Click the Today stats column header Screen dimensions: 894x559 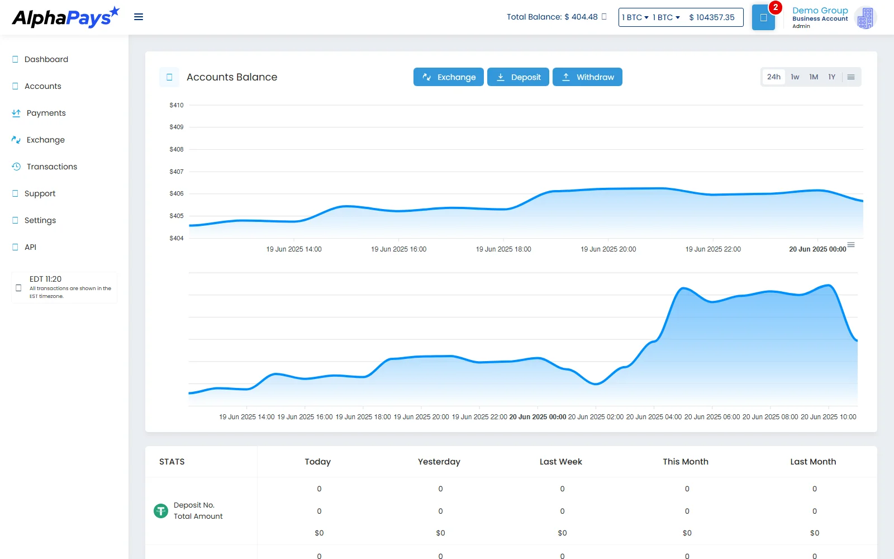318,462
